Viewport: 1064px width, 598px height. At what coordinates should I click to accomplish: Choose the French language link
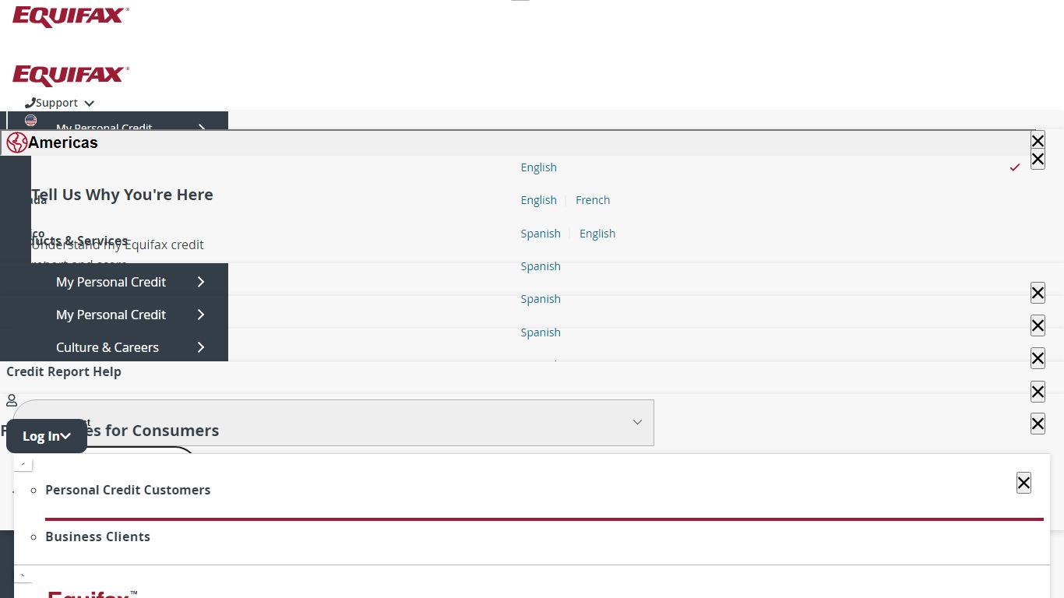pos(593,200)
